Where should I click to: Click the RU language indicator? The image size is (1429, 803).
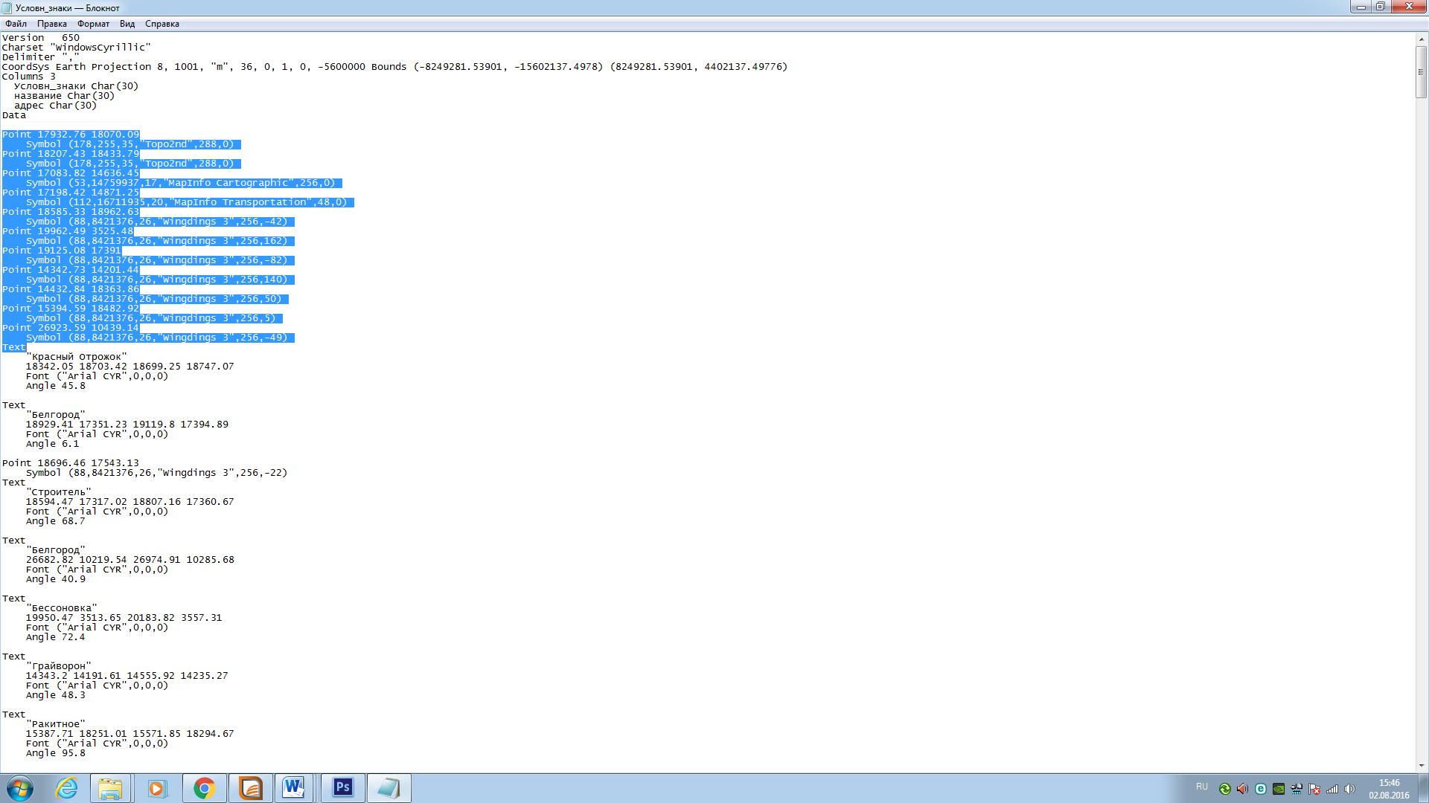pos(1202,787)
